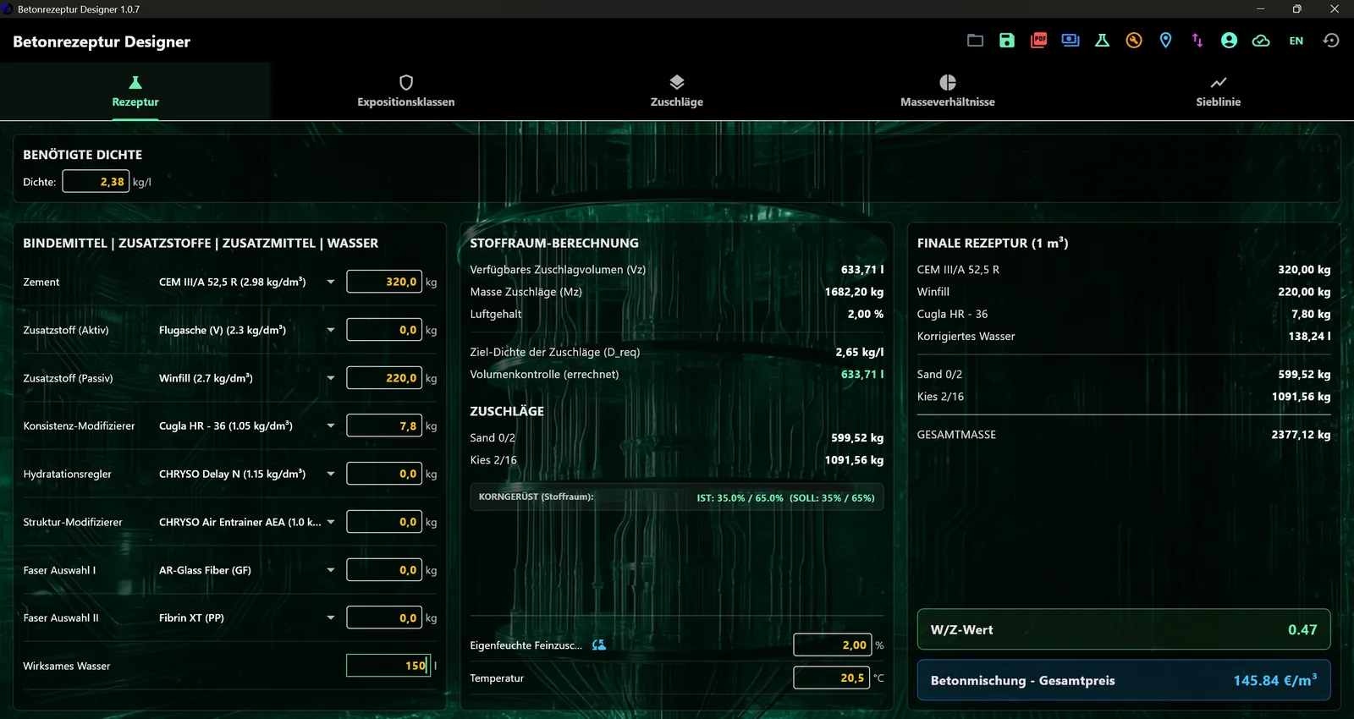Click the teal lab flask toolbar icon
Image resolution: width=1354 pixels, height=719 pixels.
pyautogui.click(x=1102, y=41)
